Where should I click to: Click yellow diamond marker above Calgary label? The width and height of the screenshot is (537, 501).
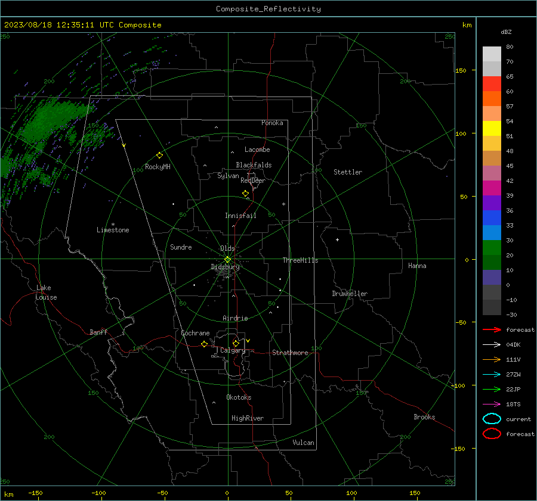point(236,343)
